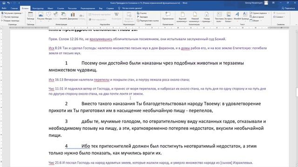Click the underlined word "вразумившись"

click(101, 39)
